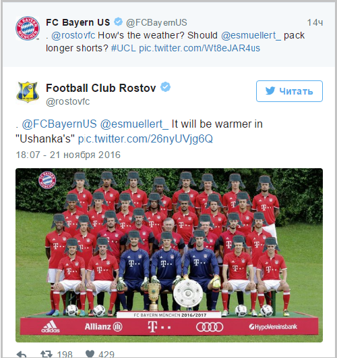Image resolution: width=337 pixels, height=358 pixels.
Task: Click the timestamp 18:07 - 21 ноября 2016
Action: tap(68, 155)
